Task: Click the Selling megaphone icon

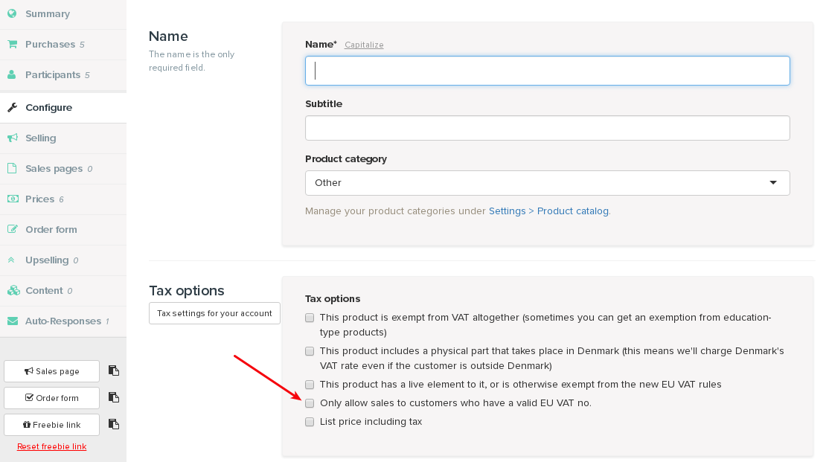Action: [13, 138]
